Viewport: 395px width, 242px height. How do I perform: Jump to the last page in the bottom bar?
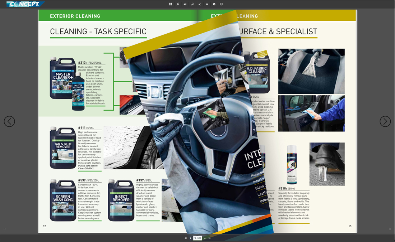[x=210, y=238]
